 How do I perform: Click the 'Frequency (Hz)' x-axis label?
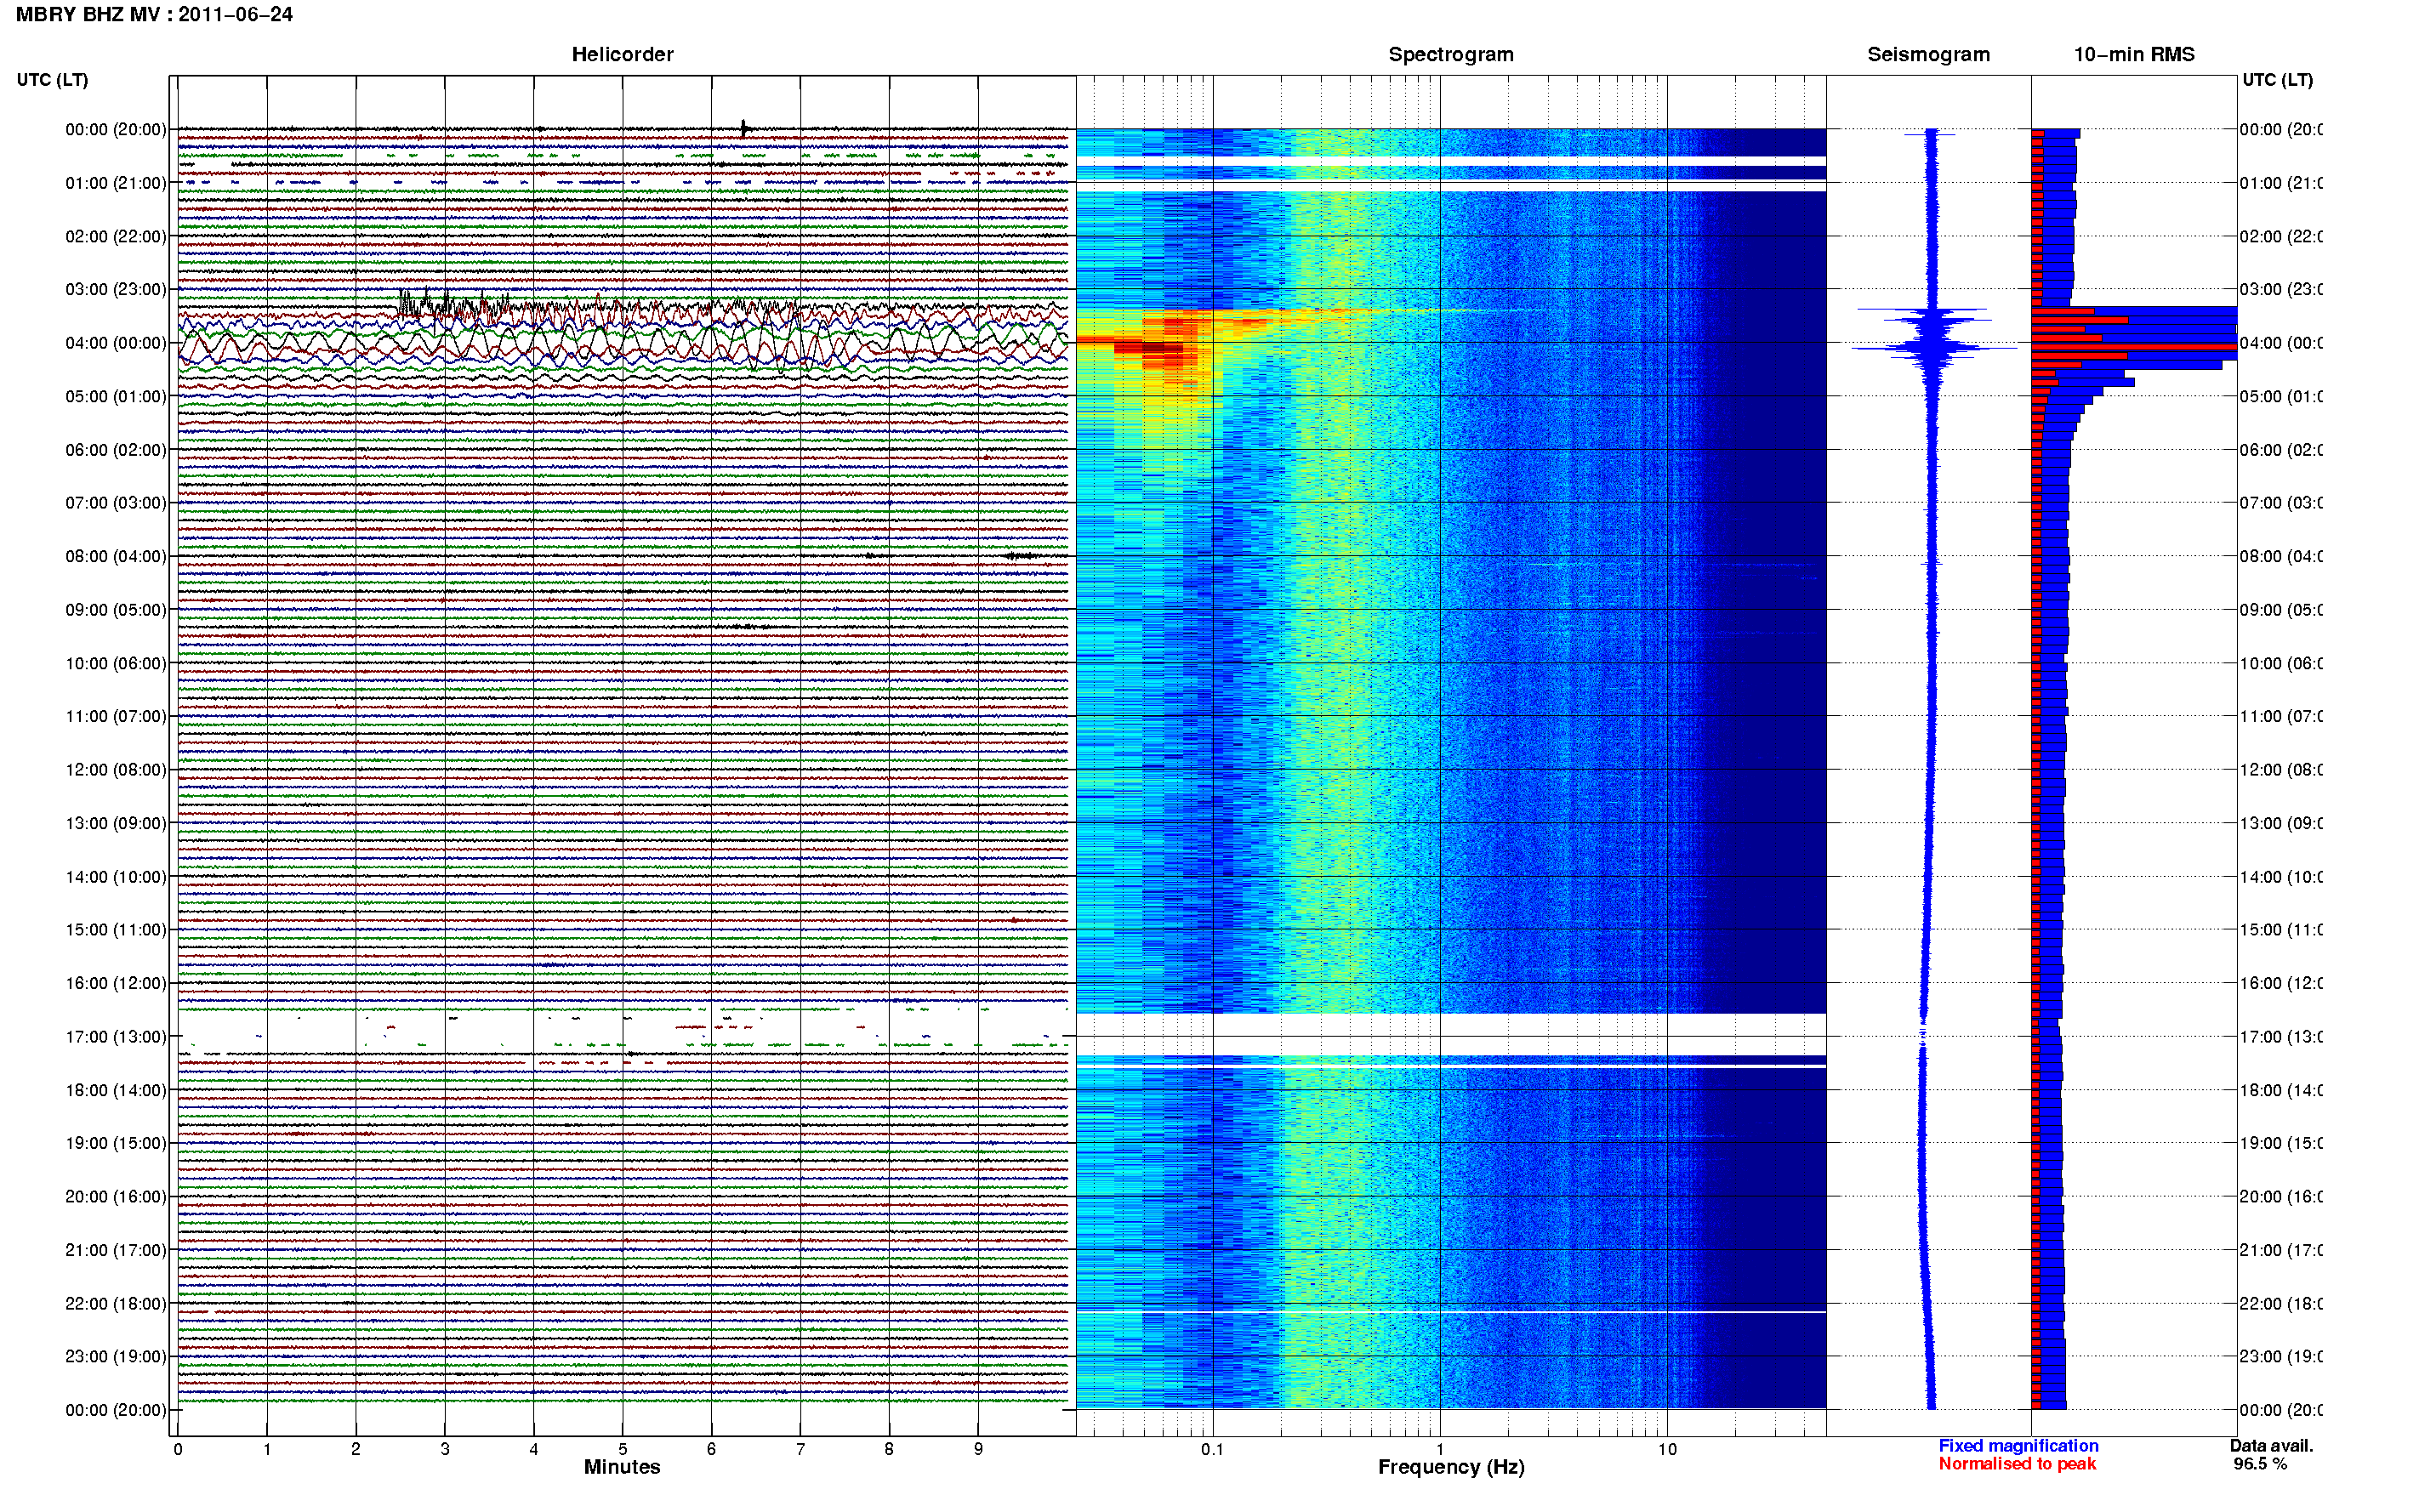click(1451, 1467)
